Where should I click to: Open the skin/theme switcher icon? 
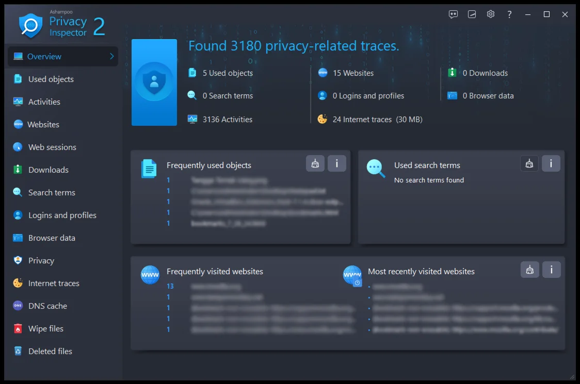pyautogui.click(x=472, y=14)
